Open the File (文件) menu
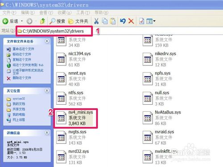Viewport: 223px width, 167px height. (x=9, y=12)
